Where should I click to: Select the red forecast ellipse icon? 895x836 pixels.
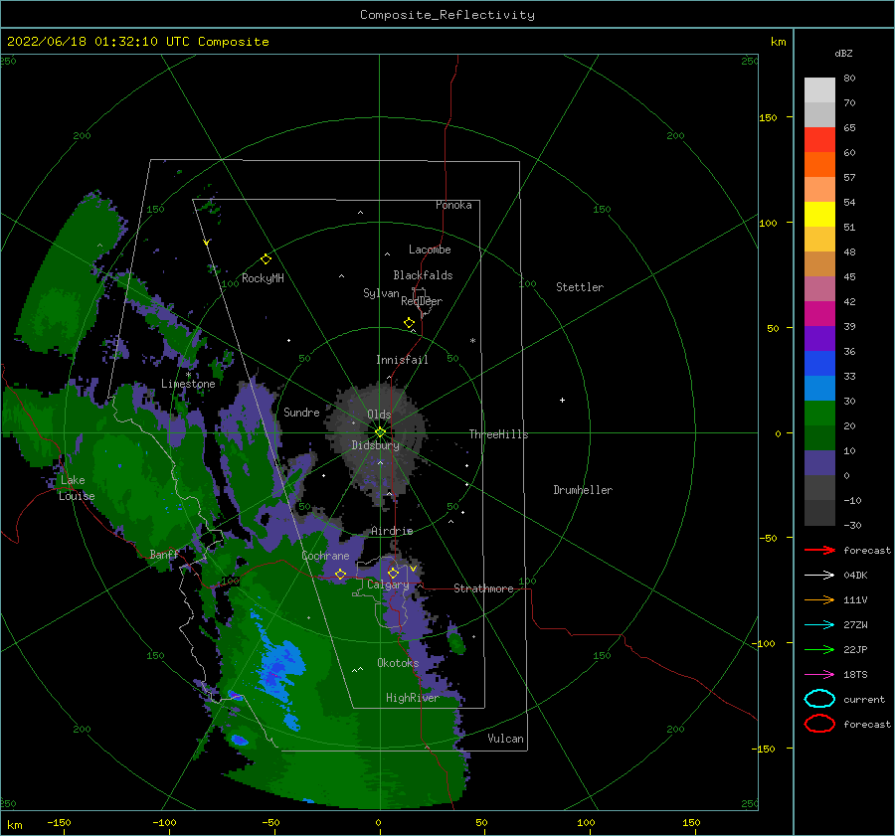pos(819,724)
